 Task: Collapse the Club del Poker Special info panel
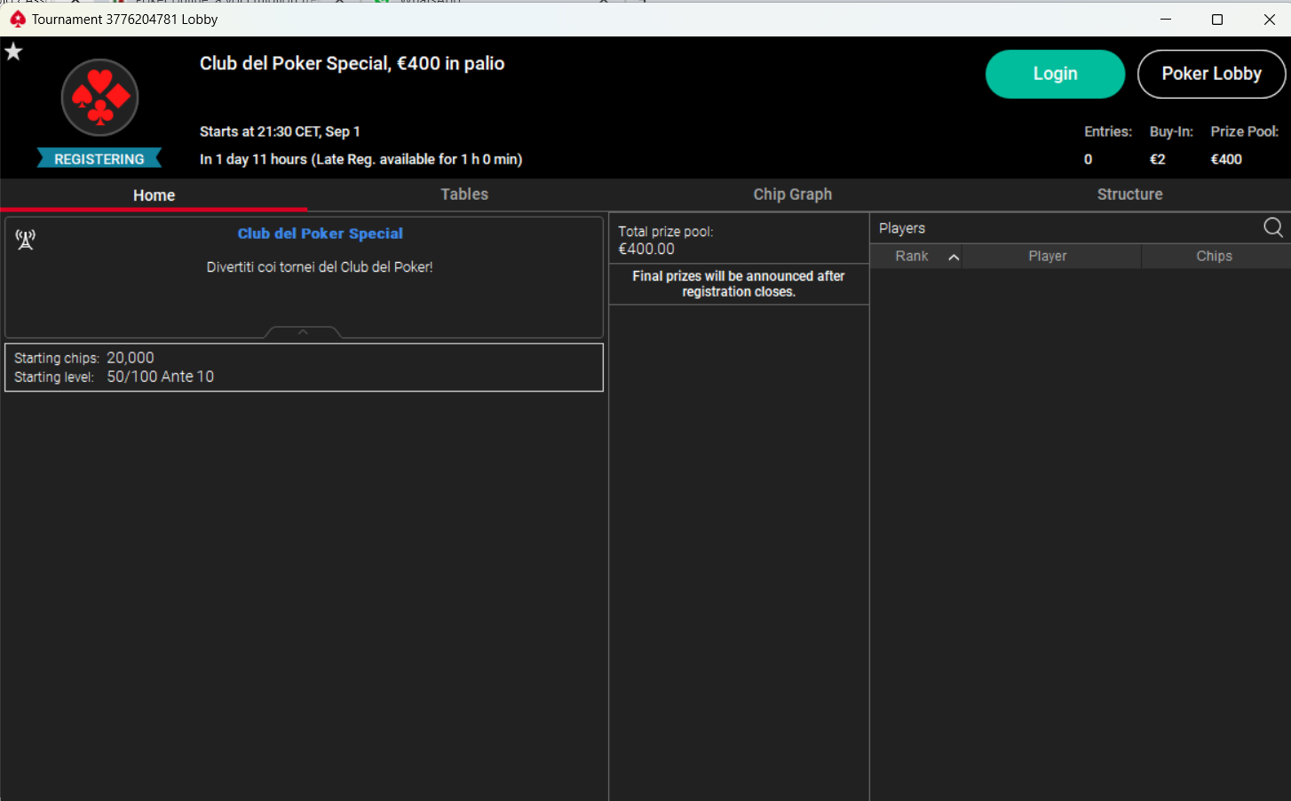[303, 332]
